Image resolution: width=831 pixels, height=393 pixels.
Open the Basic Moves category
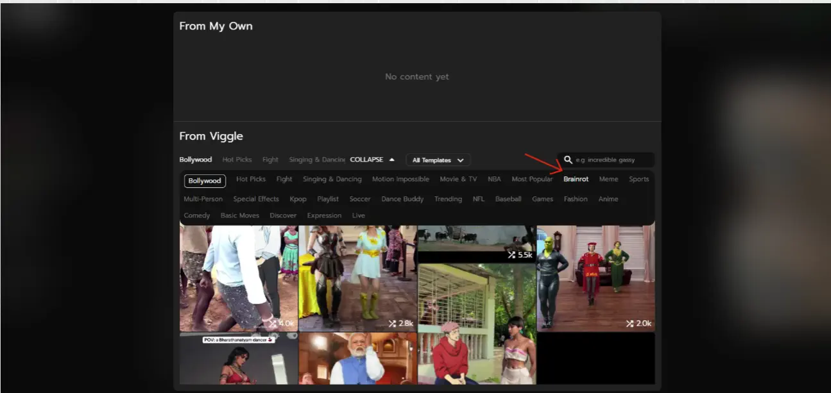pyautogui.click(x=240, y=215)
